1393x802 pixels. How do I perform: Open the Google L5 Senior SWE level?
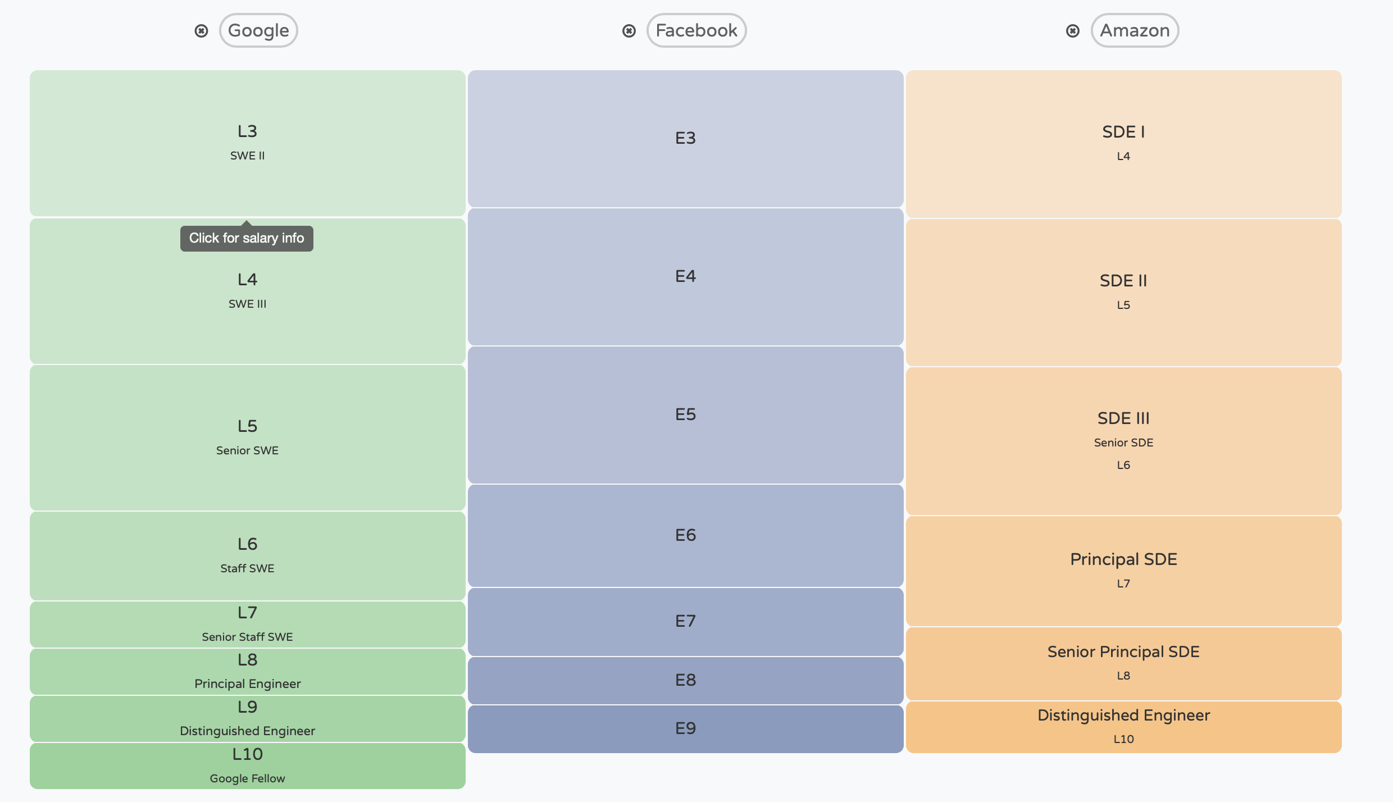click(x=247, y=438)
